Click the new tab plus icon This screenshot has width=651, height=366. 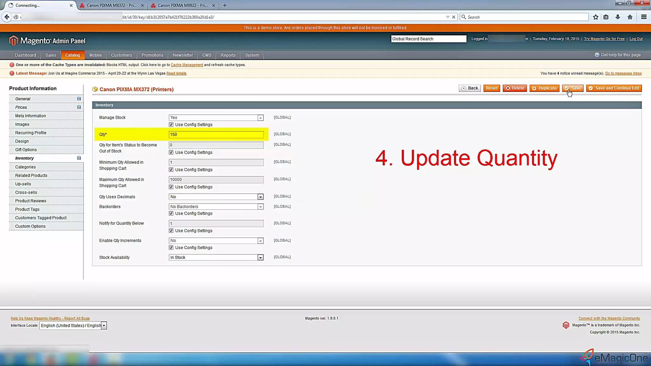[x=225, y=5]
